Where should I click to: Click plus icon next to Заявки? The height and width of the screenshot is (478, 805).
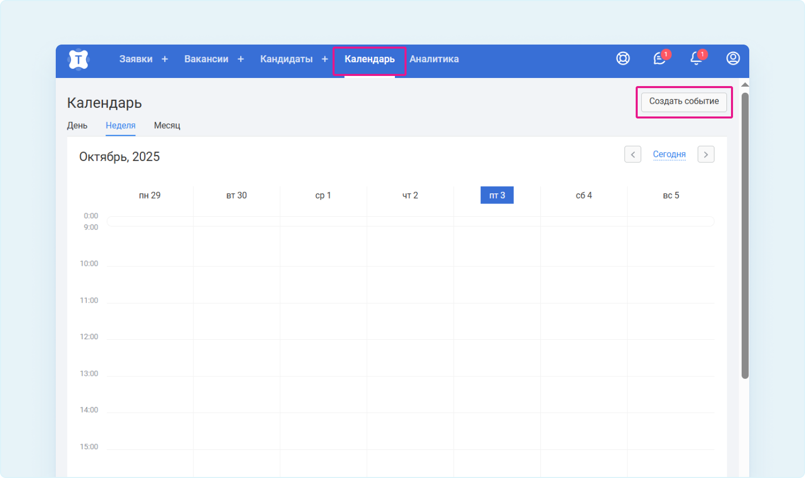coord(165,59)
